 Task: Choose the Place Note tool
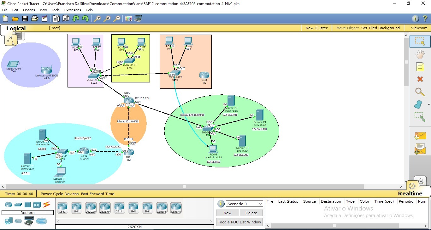(420, 67)
